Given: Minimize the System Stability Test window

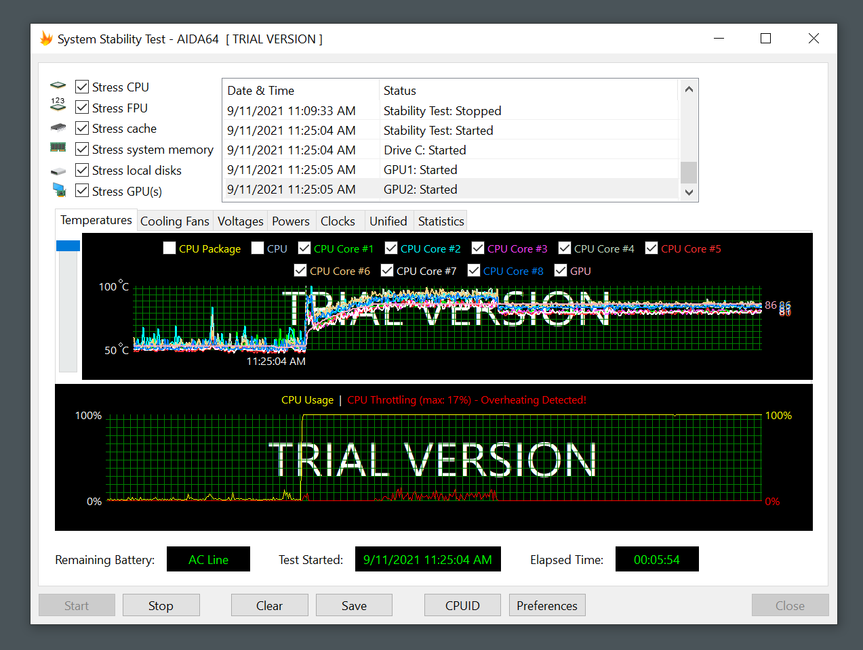Looking at the screenshot, I should (719, 39).
